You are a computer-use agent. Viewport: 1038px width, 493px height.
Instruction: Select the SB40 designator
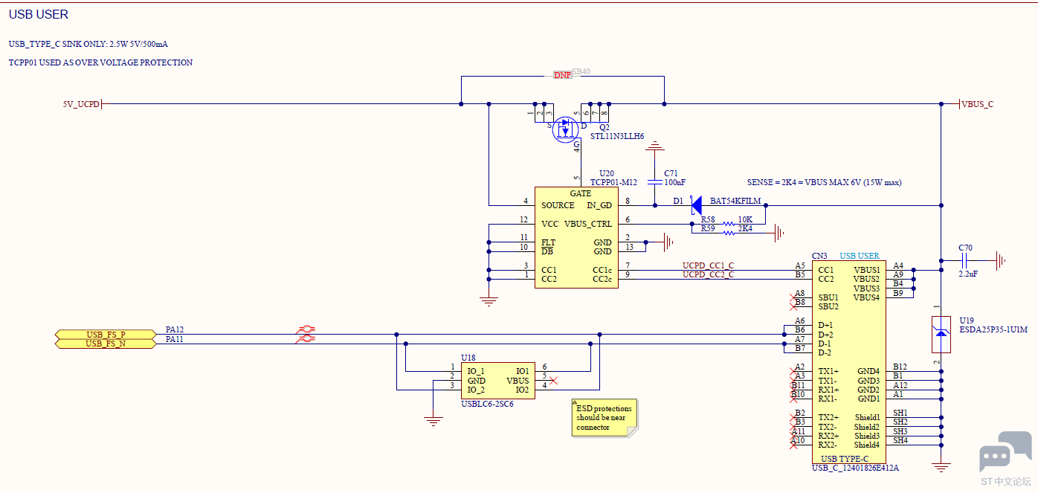click(x=581, y=72)
